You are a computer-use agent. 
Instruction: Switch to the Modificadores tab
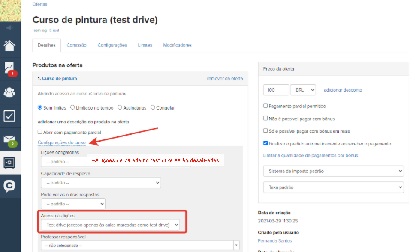tap(177, 45)
